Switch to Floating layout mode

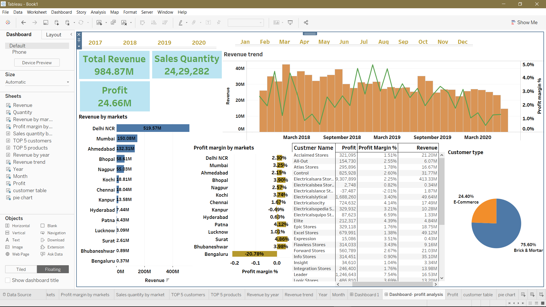coord(53,269)
